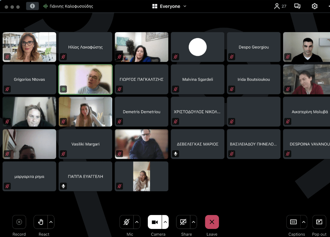
Task: Click the Pop out icon
Action: pyautogui.click(x=319, y=222)
